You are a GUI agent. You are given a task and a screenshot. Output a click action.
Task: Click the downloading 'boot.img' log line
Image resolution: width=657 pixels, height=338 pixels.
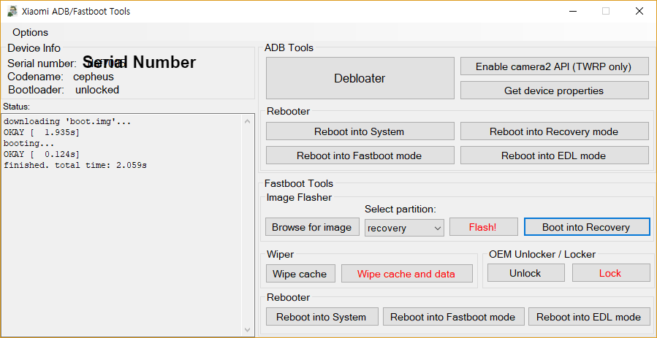(x=67, y=122)
